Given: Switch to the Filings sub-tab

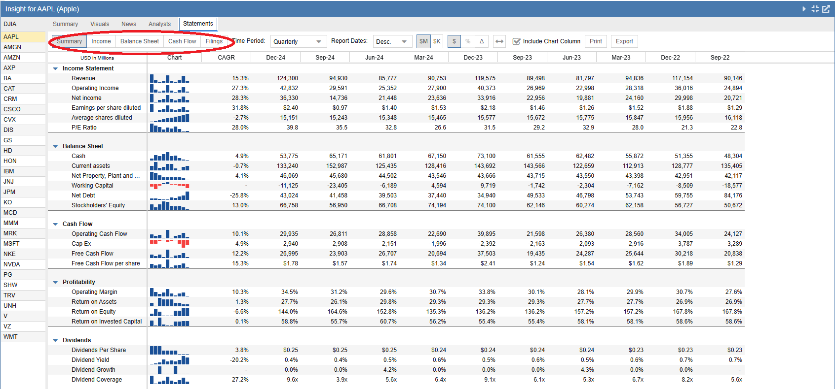Looking at the screenshot, I should click(214, 41).
